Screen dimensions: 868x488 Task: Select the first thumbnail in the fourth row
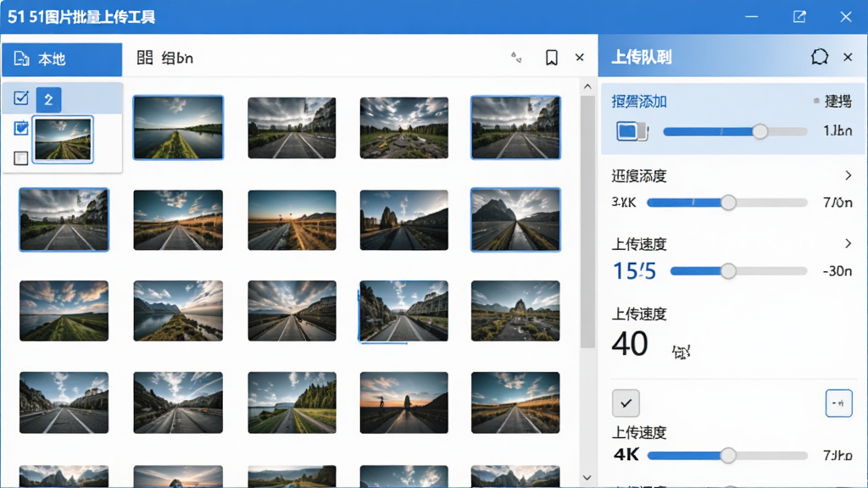tap(64, 402)
